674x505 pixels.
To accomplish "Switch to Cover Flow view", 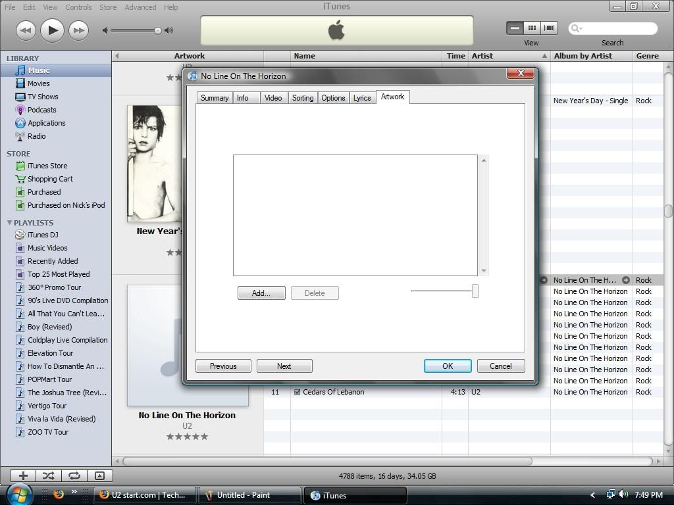I will (549, 28).
